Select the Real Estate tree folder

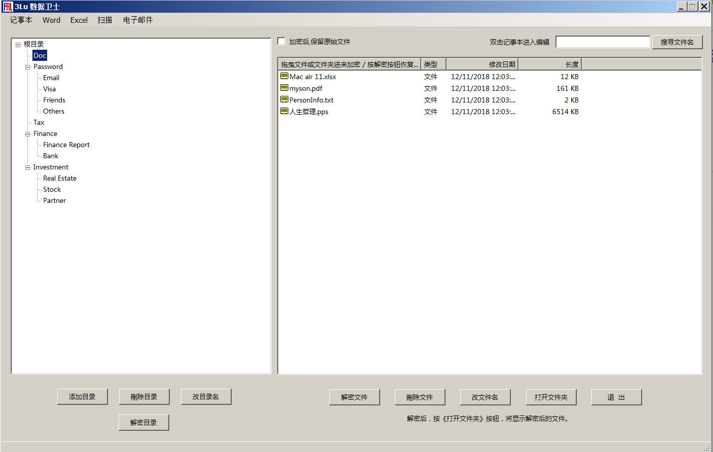click(60, 179)
